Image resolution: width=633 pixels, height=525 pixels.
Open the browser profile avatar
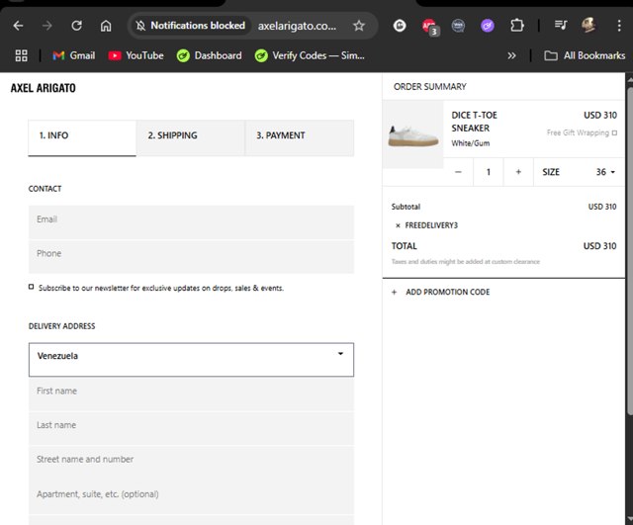(589, 25)
